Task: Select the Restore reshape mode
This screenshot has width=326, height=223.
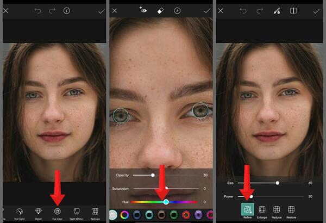Action: (x=291, y=212)
